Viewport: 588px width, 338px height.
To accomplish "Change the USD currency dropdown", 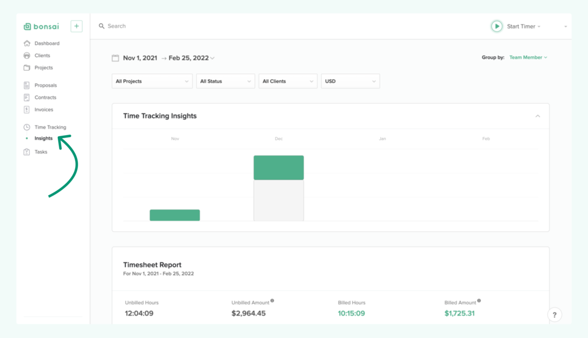I will tap(350, 81).
